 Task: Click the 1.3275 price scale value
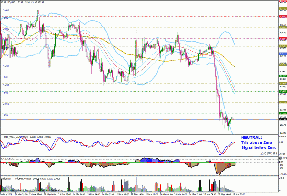click(x=283, y=125)
